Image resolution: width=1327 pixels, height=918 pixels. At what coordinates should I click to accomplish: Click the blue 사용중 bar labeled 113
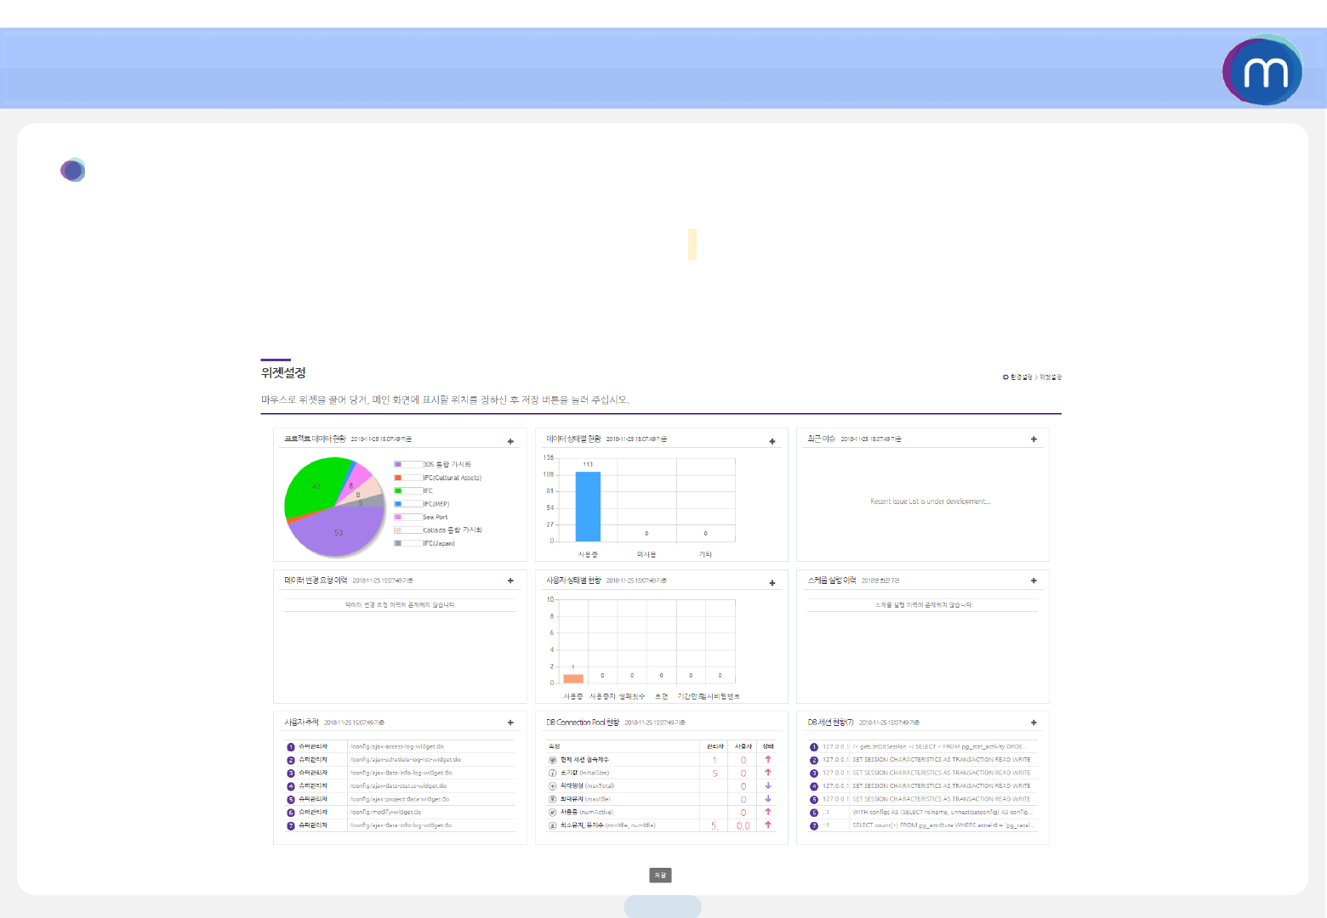pos(588,507)
